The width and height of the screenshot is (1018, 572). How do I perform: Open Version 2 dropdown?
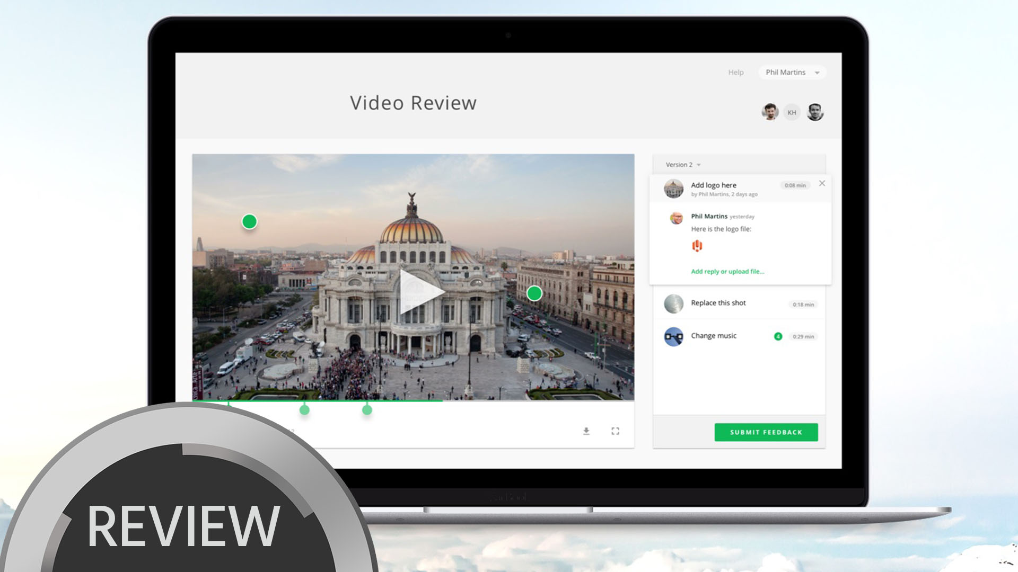[683, 165]
